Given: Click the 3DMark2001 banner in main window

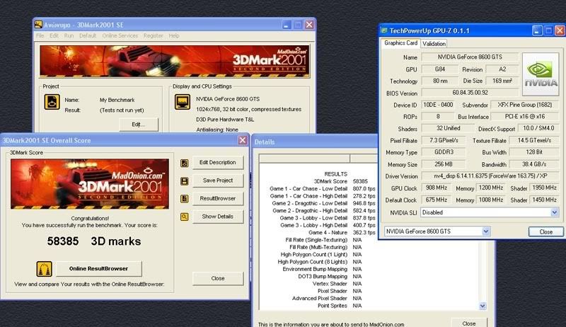Looking at the screenshot, I should [175, 62].
